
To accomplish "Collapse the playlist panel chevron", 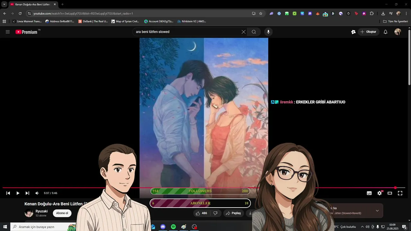I will (377, 211).
